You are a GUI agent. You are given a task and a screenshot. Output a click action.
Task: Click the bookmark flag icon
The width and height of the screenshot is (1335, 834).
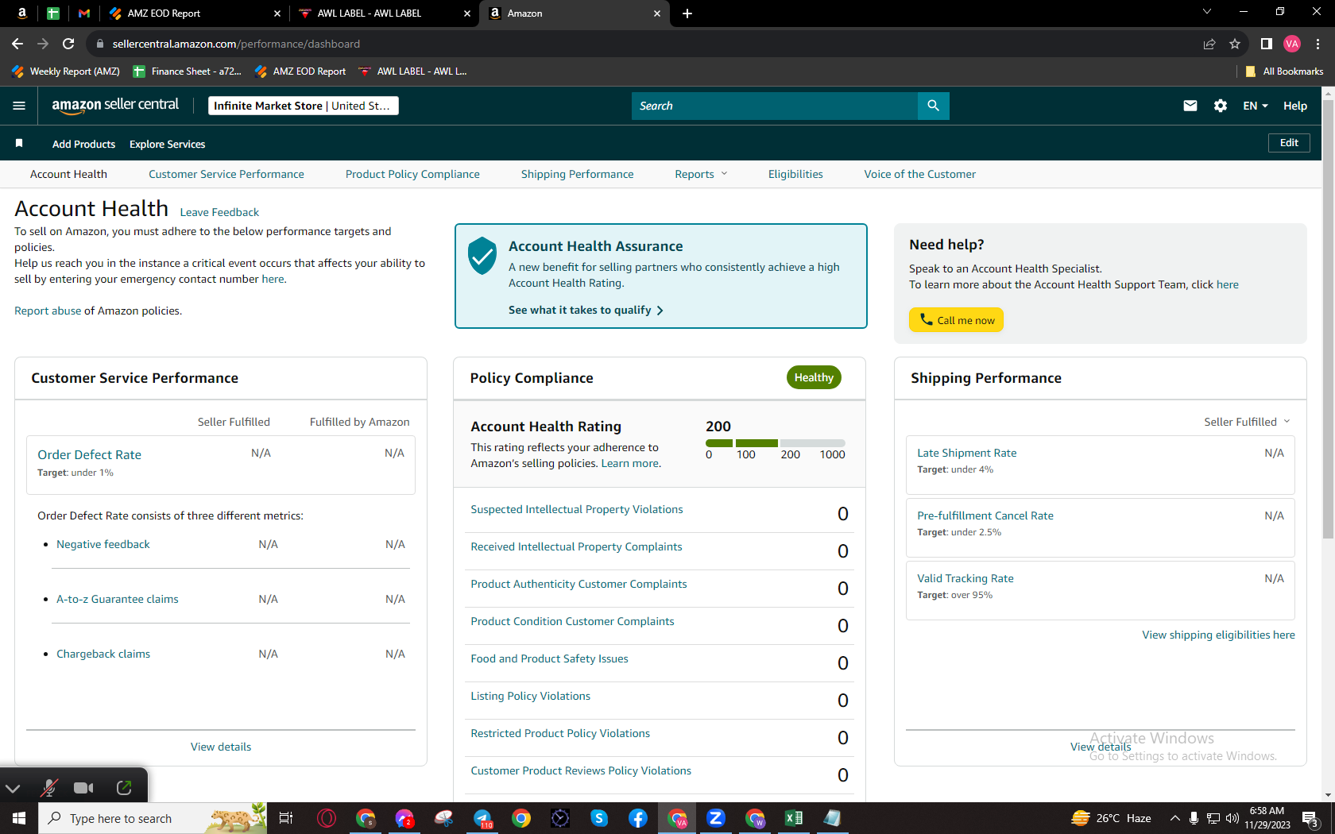click(x=19, y=144)
